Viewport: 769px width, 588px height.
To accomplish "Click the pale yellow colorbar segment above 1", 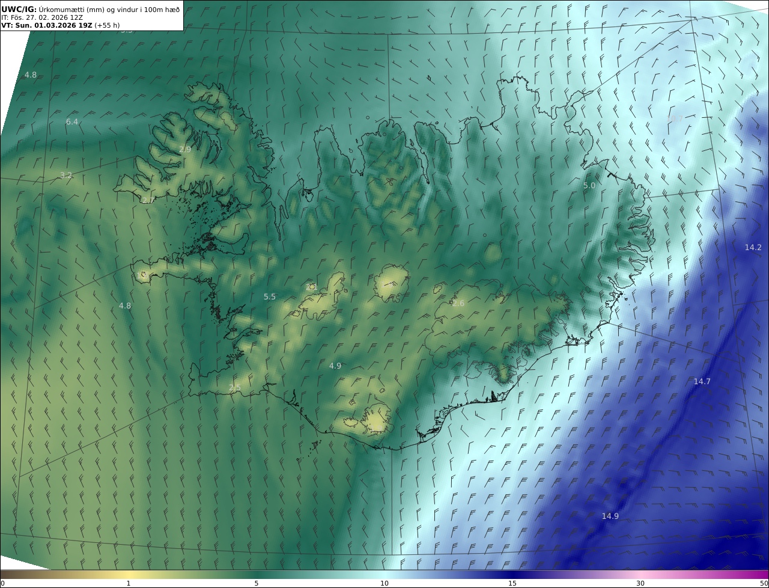I will [129, 574].
